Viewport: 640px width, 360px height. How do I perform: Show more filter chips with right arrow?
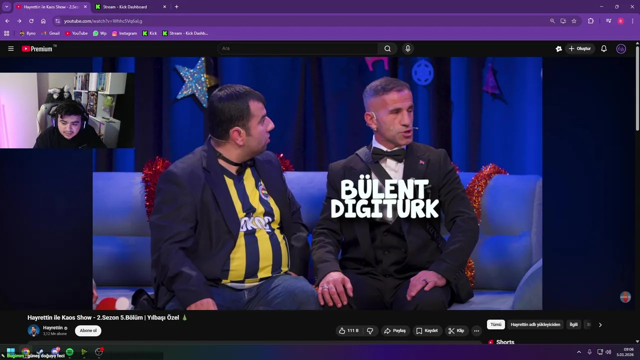[600, 324]
